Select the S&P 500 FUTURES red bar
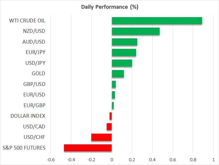 click(x=88, y=148)
